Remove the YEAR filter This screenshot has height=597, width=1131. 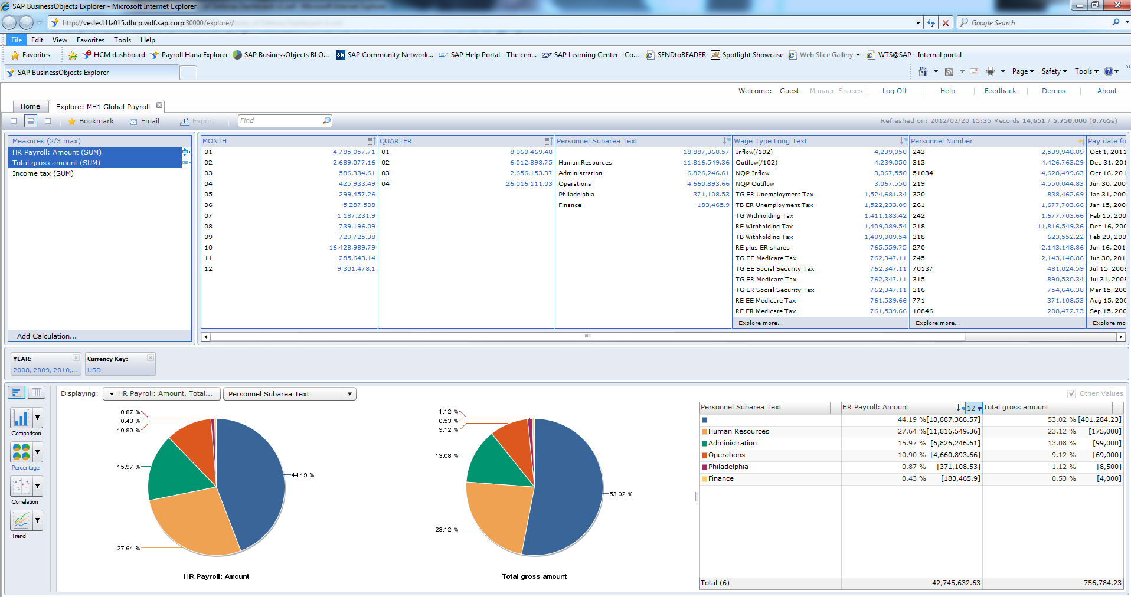(76, 357)
